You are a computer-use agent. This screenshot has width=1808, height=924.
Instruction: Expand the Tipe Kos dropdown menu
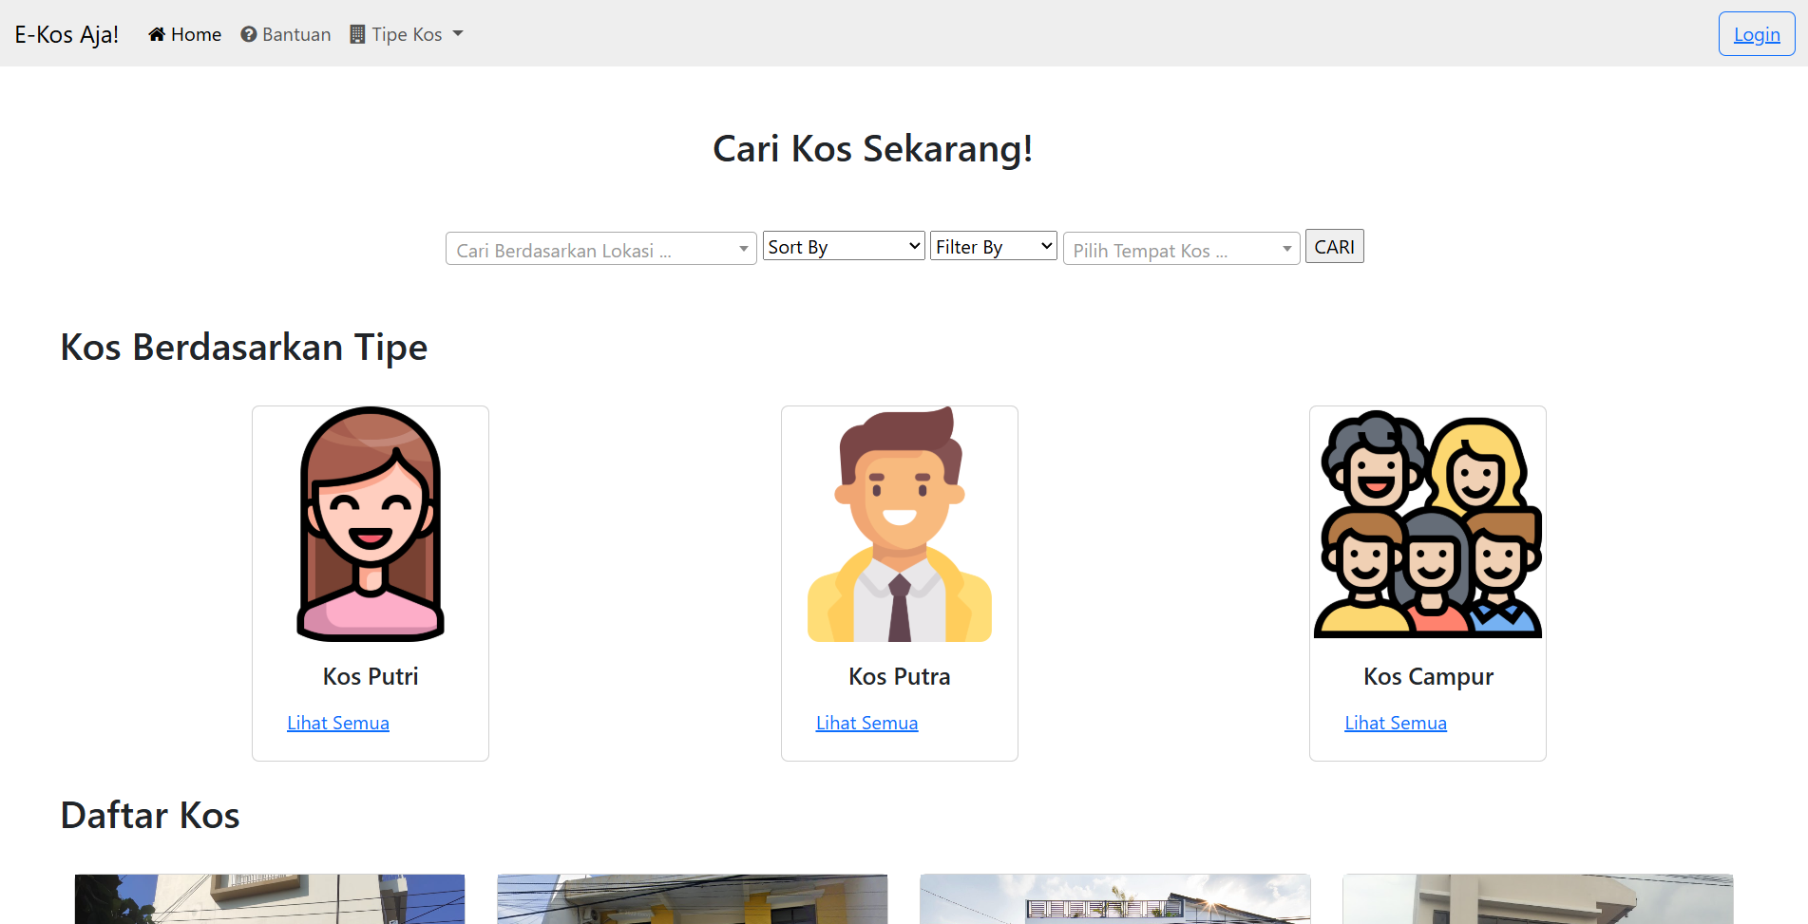[x=407, y=34]
